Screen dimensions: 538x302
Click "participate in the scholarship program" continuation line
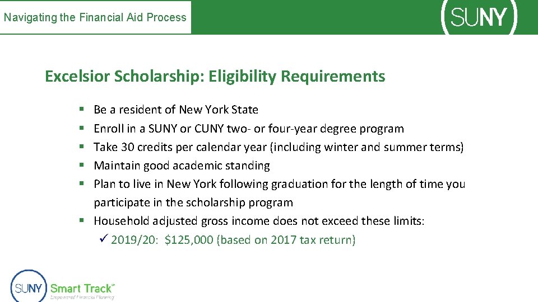[193, 202]
